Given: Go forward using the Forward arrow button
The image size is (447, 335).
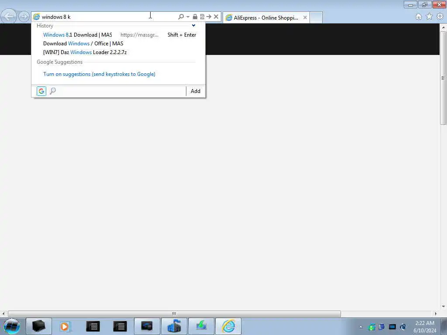Looking at the screenshot, I should [x=24, y=17].
